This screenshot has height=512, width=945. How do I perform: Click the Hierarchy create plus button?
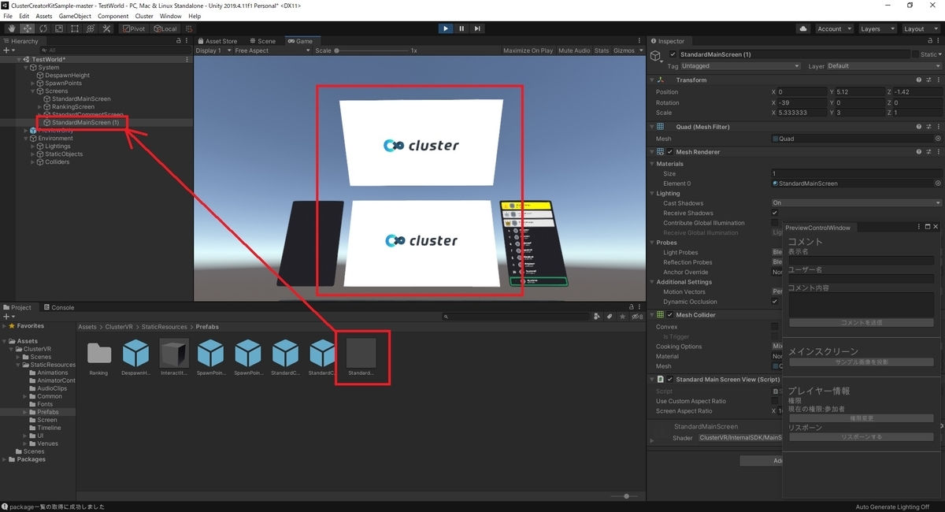click(8, 50)
